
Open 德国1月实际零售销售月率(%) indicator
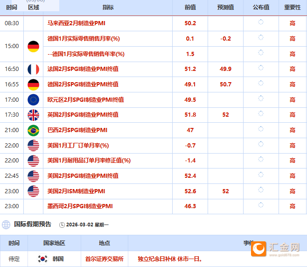point(84,39)
